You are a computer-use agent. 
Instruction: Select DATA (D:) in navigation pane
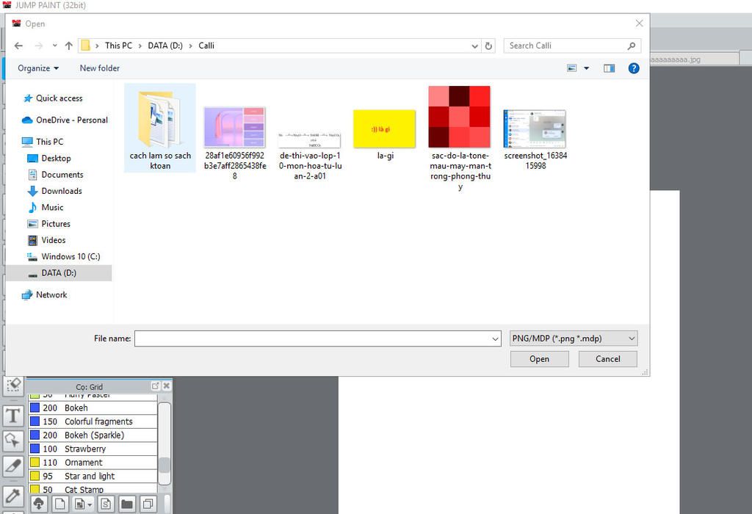coord(58,273)
